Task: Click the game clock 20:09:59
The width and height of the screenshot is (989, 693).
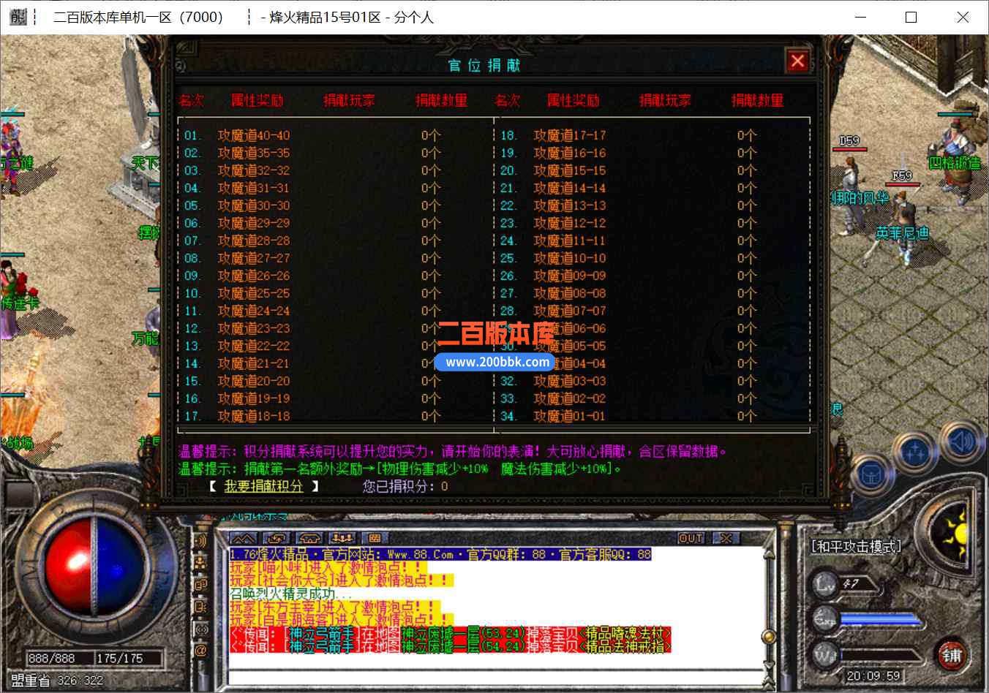Action: (x=873, y=675)
